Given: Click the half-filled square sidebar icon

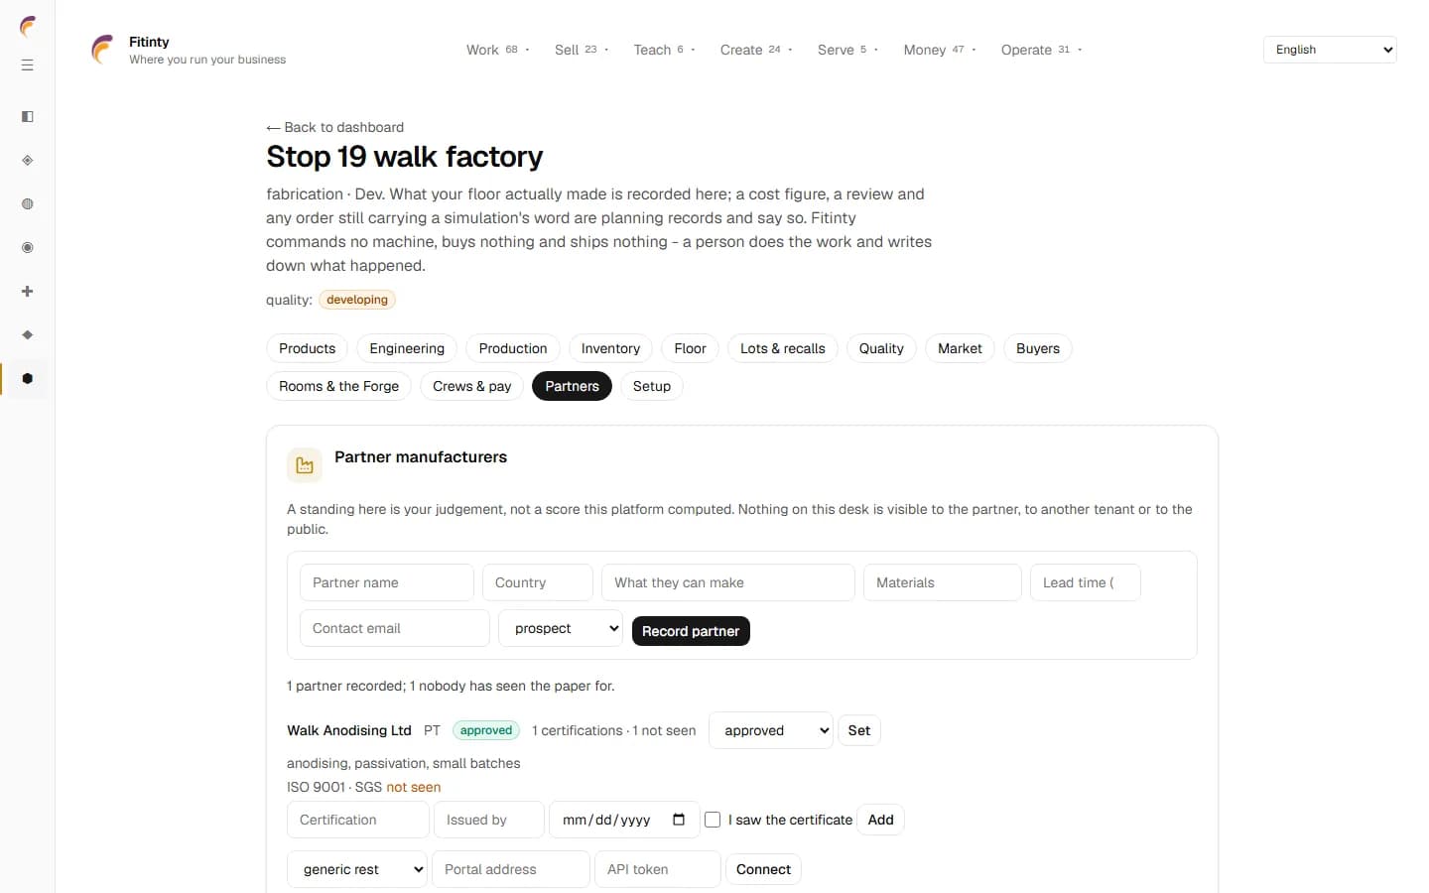Looking at the screenshot, I should pos(28,117).
